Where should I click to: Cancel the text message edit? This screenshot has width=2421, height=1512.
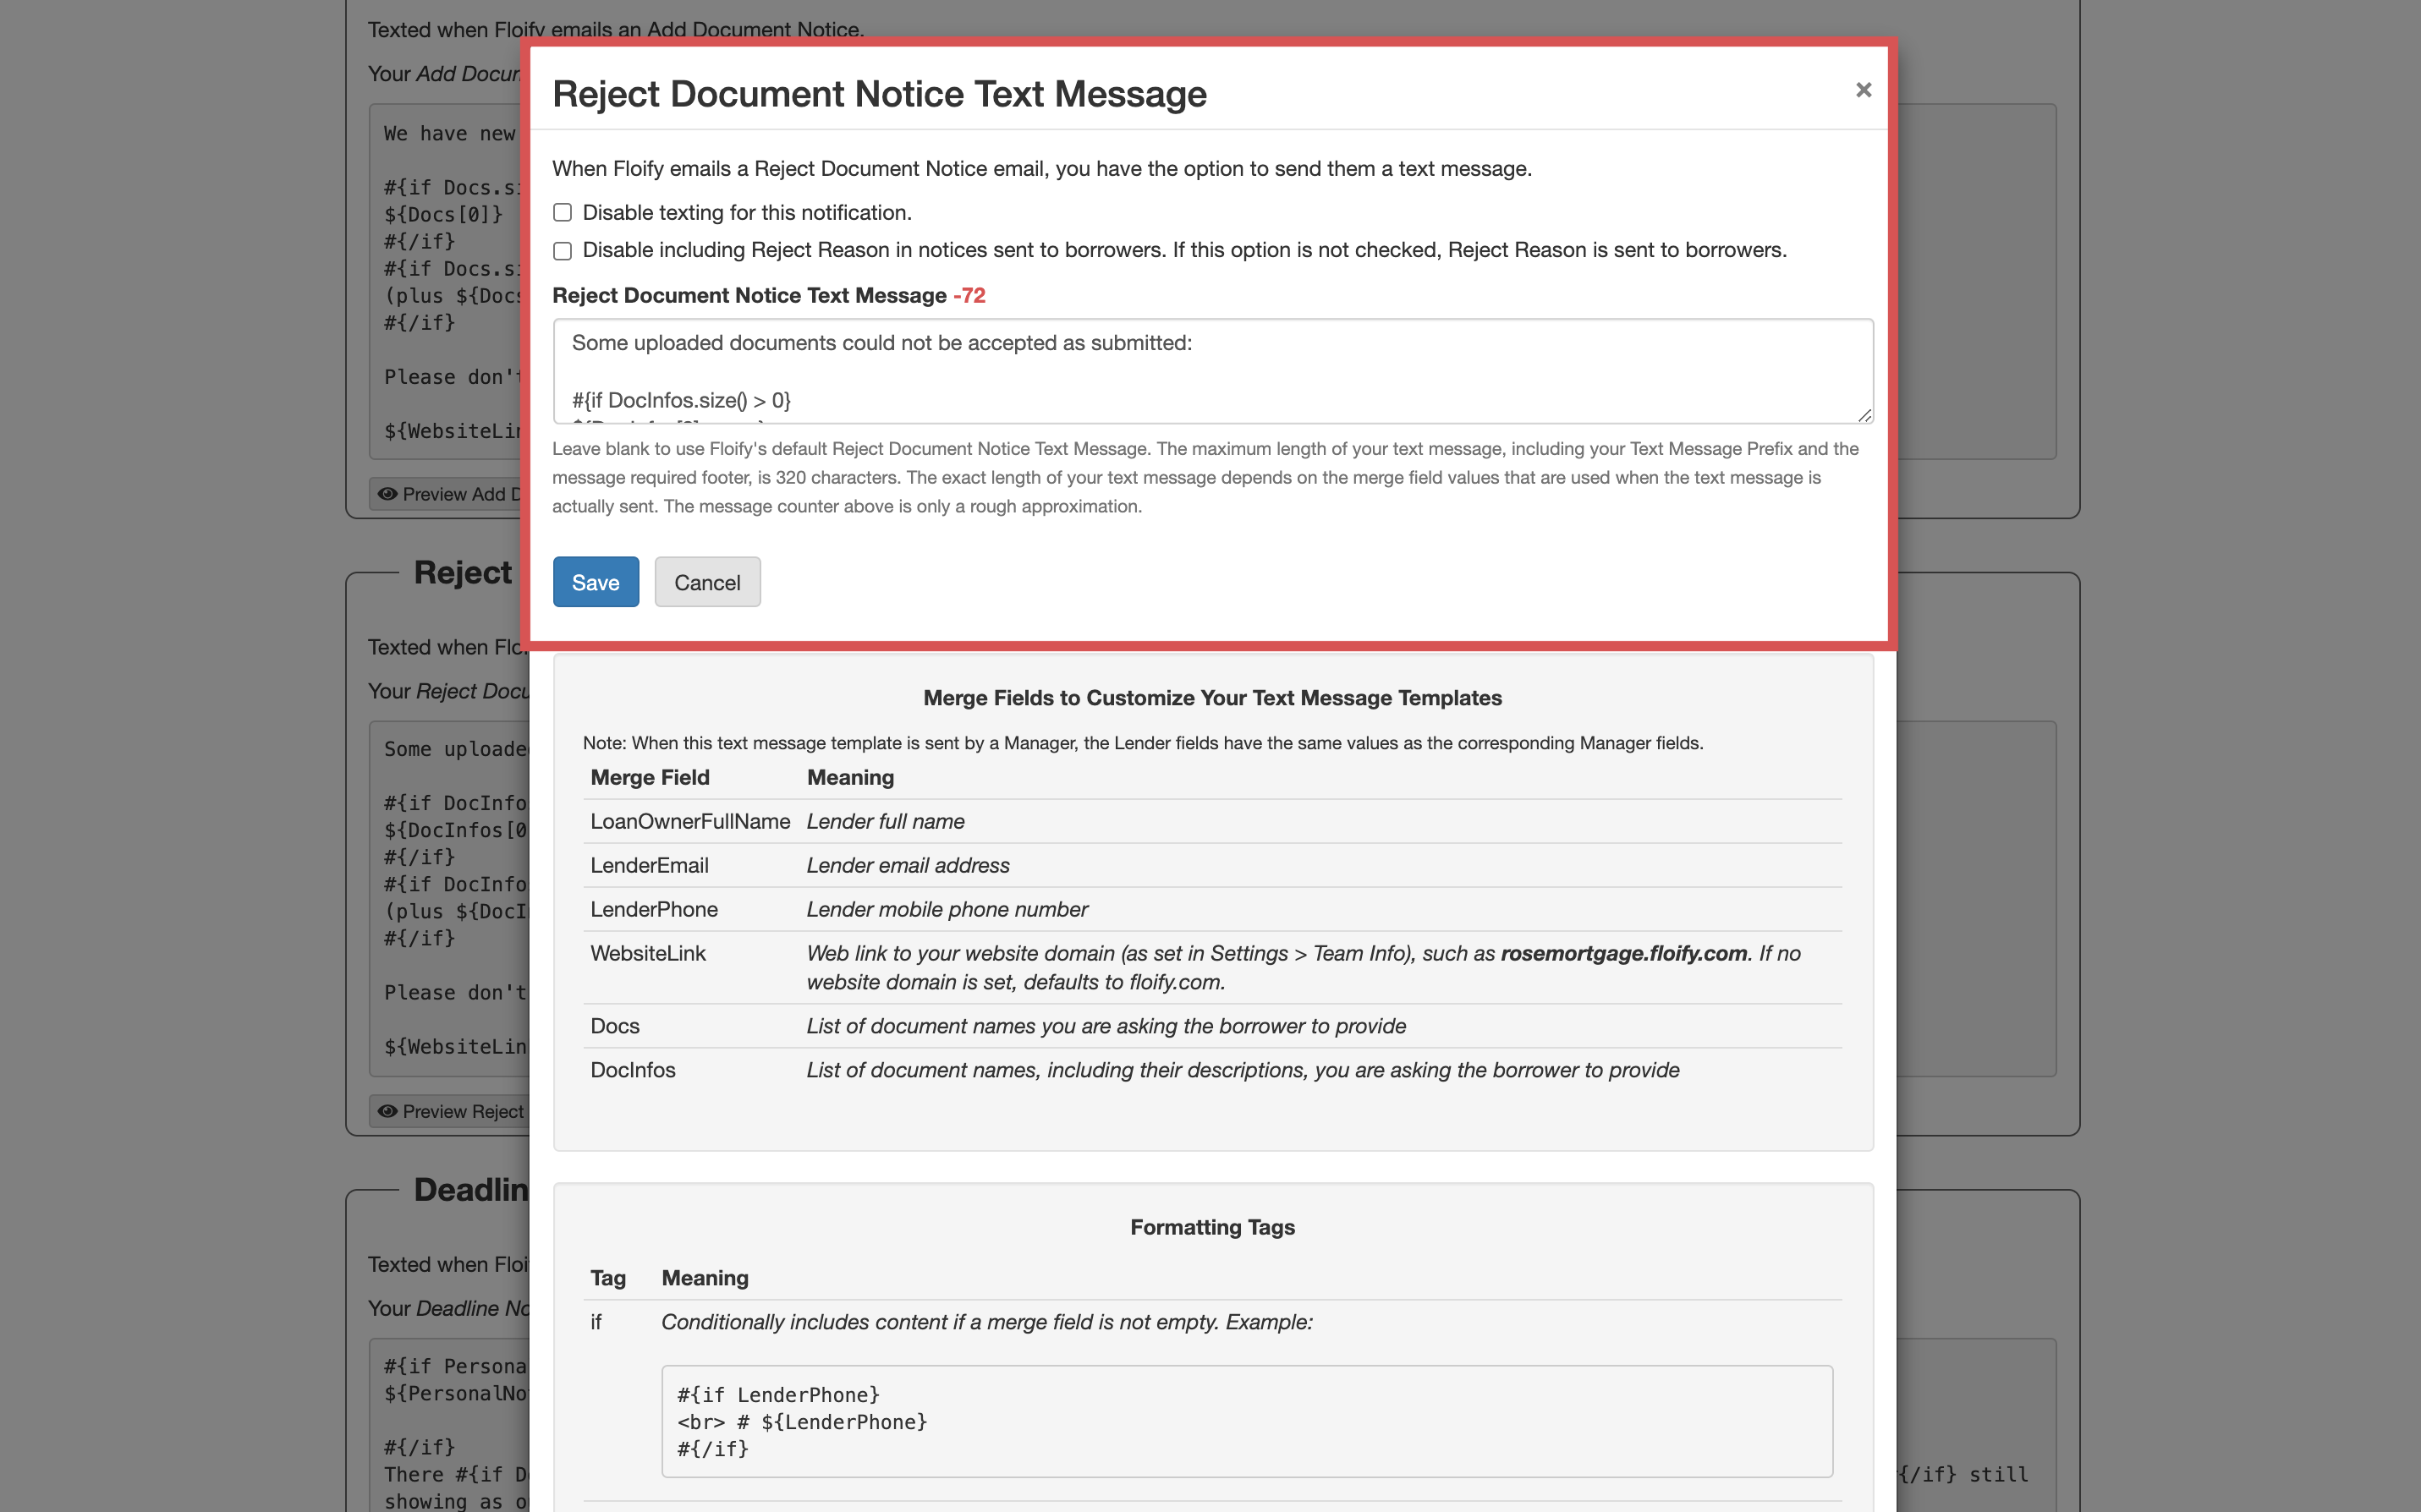[x=707, y=582]
